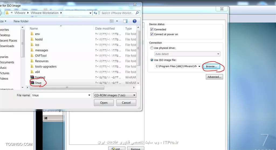Select the hostd folder icon

coord(32,39)
